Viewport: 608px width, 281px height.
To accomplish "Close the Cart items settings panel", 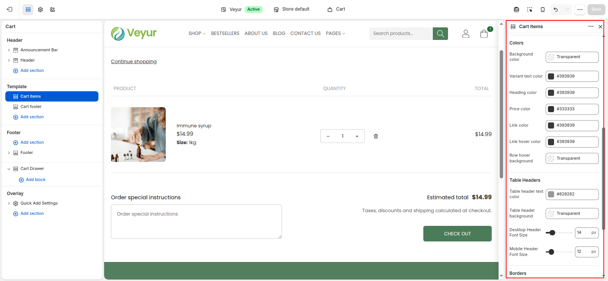I will (x=600, y=27).
